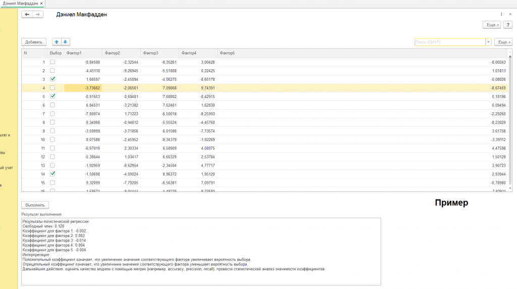Close the Дэниел Макфадден tab

point(41,4)
